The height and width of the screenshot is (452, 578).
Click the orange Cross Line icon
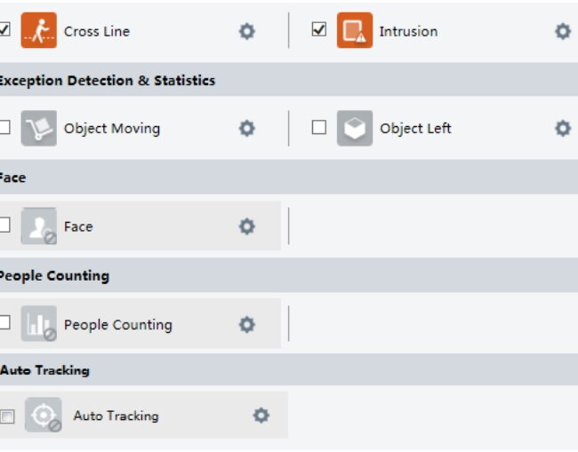tap(39, 30)
